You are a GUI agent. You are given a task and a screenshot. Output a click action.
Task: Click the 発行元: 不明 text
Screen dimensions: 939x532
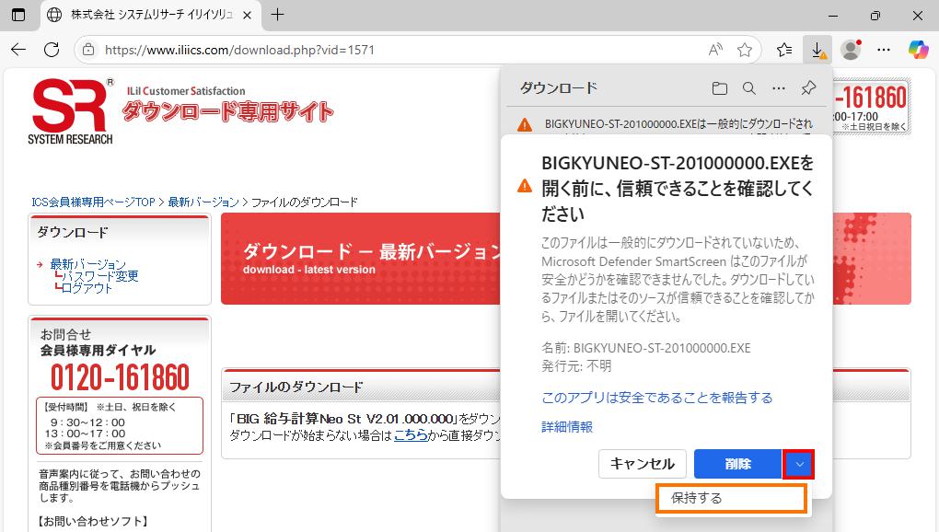(576, 365)
